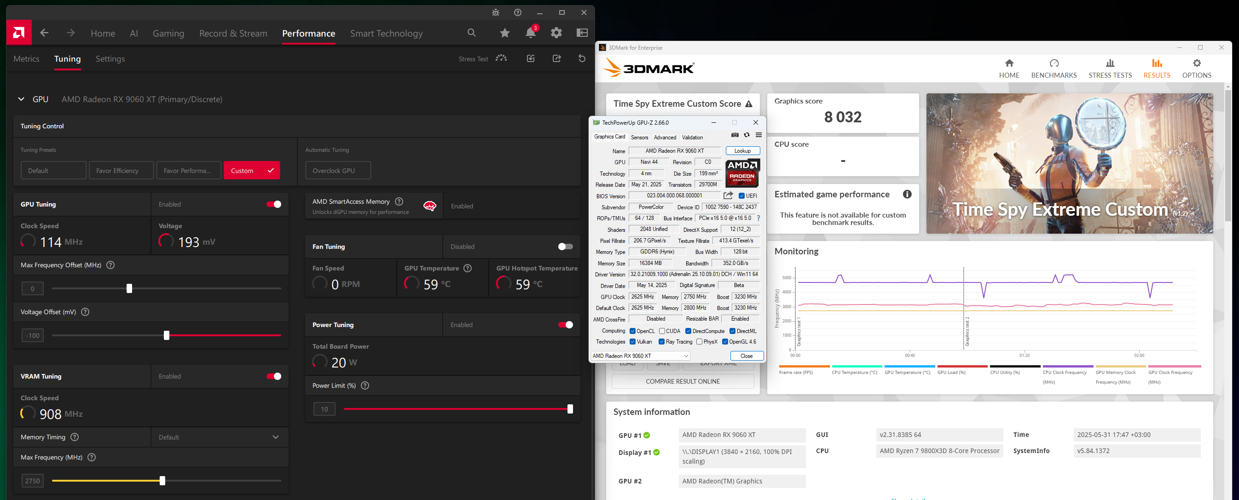The width and height of the screenshot is (1239, 500).
Task: Open 3DMark Stress Tests tab
Action: click(x=1110, y=68)
